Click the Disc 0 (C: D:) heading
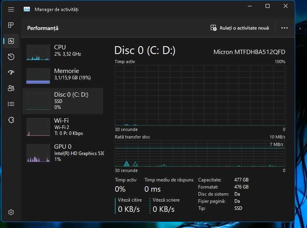This screenshot has width=307, height=228. (x=145, y=50)
